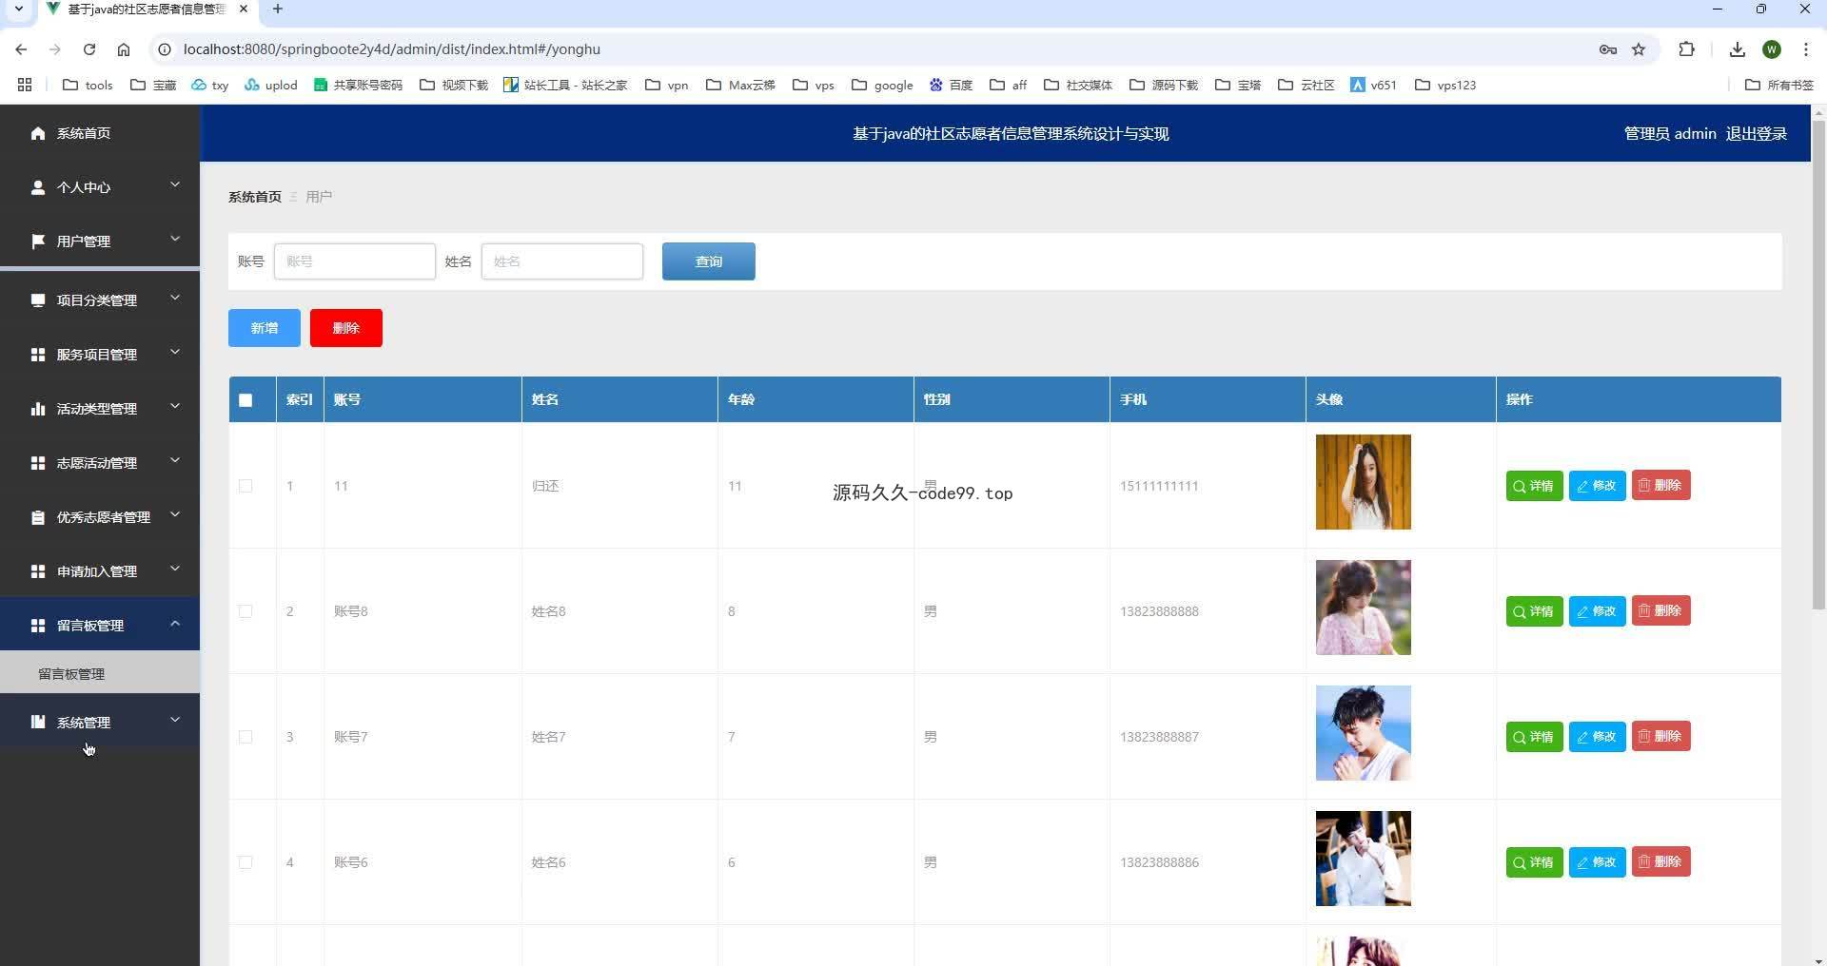Open the 百度 bookmark
This screenshot has width=1827, height=966.
point(951,85)
